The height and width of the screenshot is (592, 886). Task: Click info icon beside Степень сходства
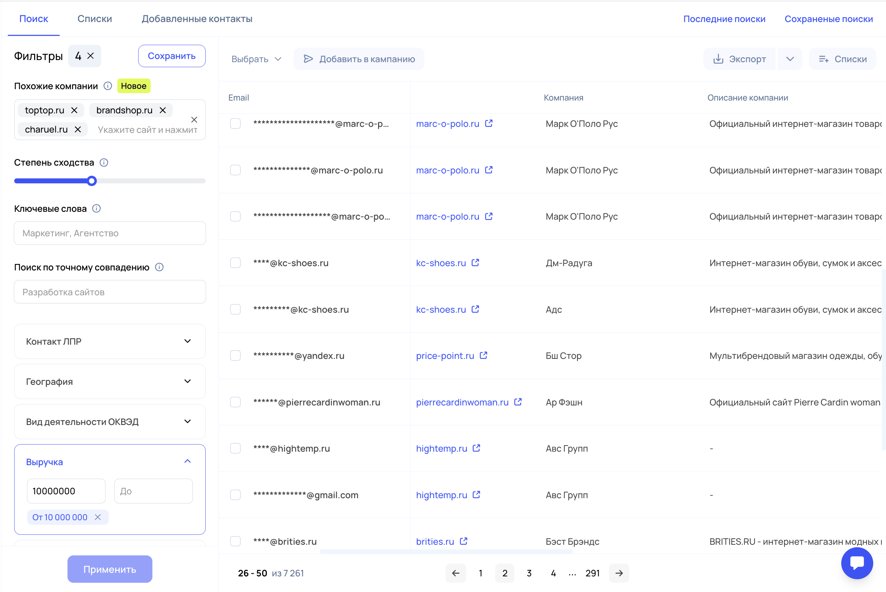[104, 162]
